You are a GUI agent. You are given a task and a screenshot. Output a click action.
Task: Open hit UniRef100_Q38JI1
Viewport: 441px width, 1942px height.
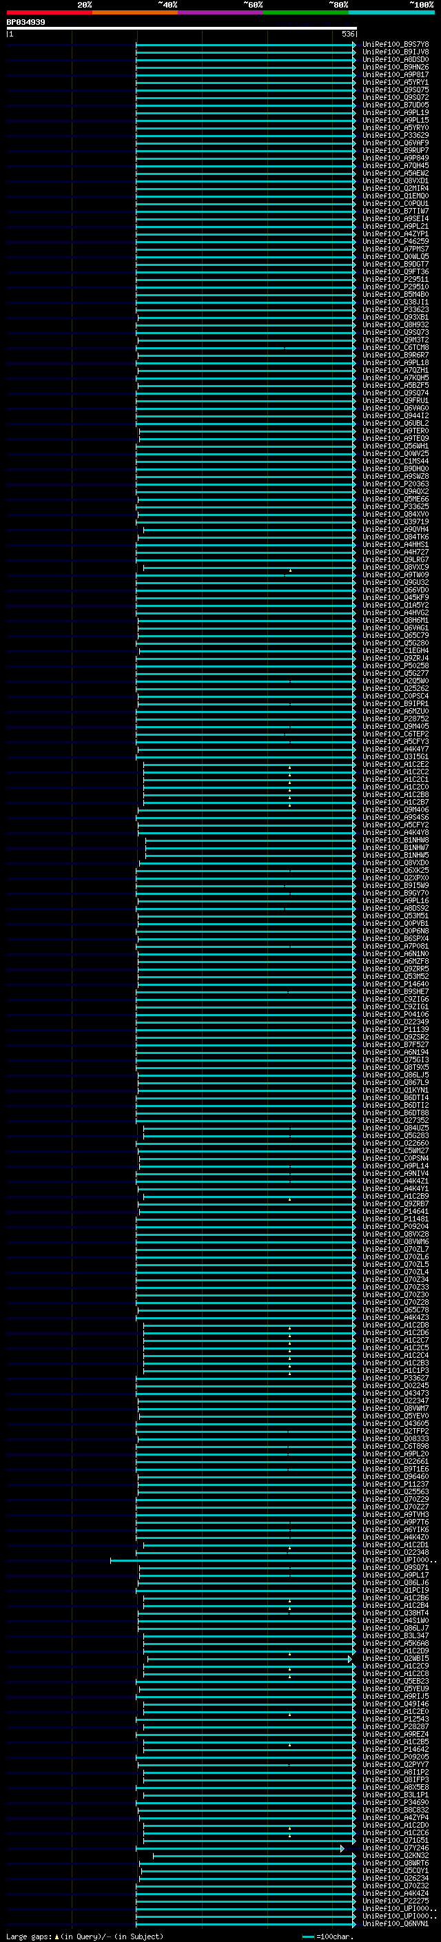[396, 302]
